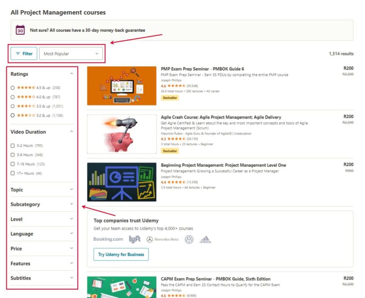The width and height of the screenshot is (365, 298).
Task: Check the 0-2 Hours duration filter
Action: [13, 146]
